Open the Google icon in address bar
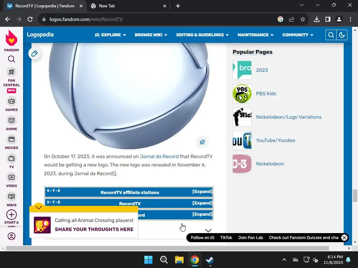Viewport: 358px width, 268px height. coord(280,20)
